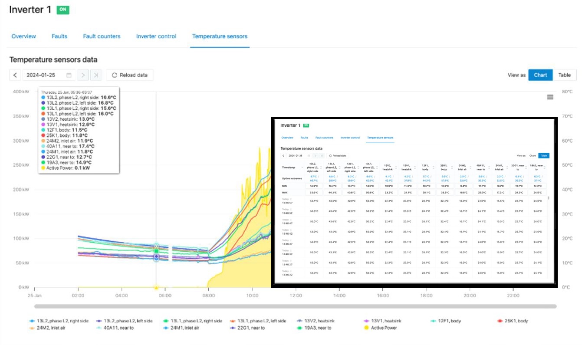Click next day arrow in inset table window
Image resolution: width=582 pixels, height=345 pixels.
click(315, 155)
